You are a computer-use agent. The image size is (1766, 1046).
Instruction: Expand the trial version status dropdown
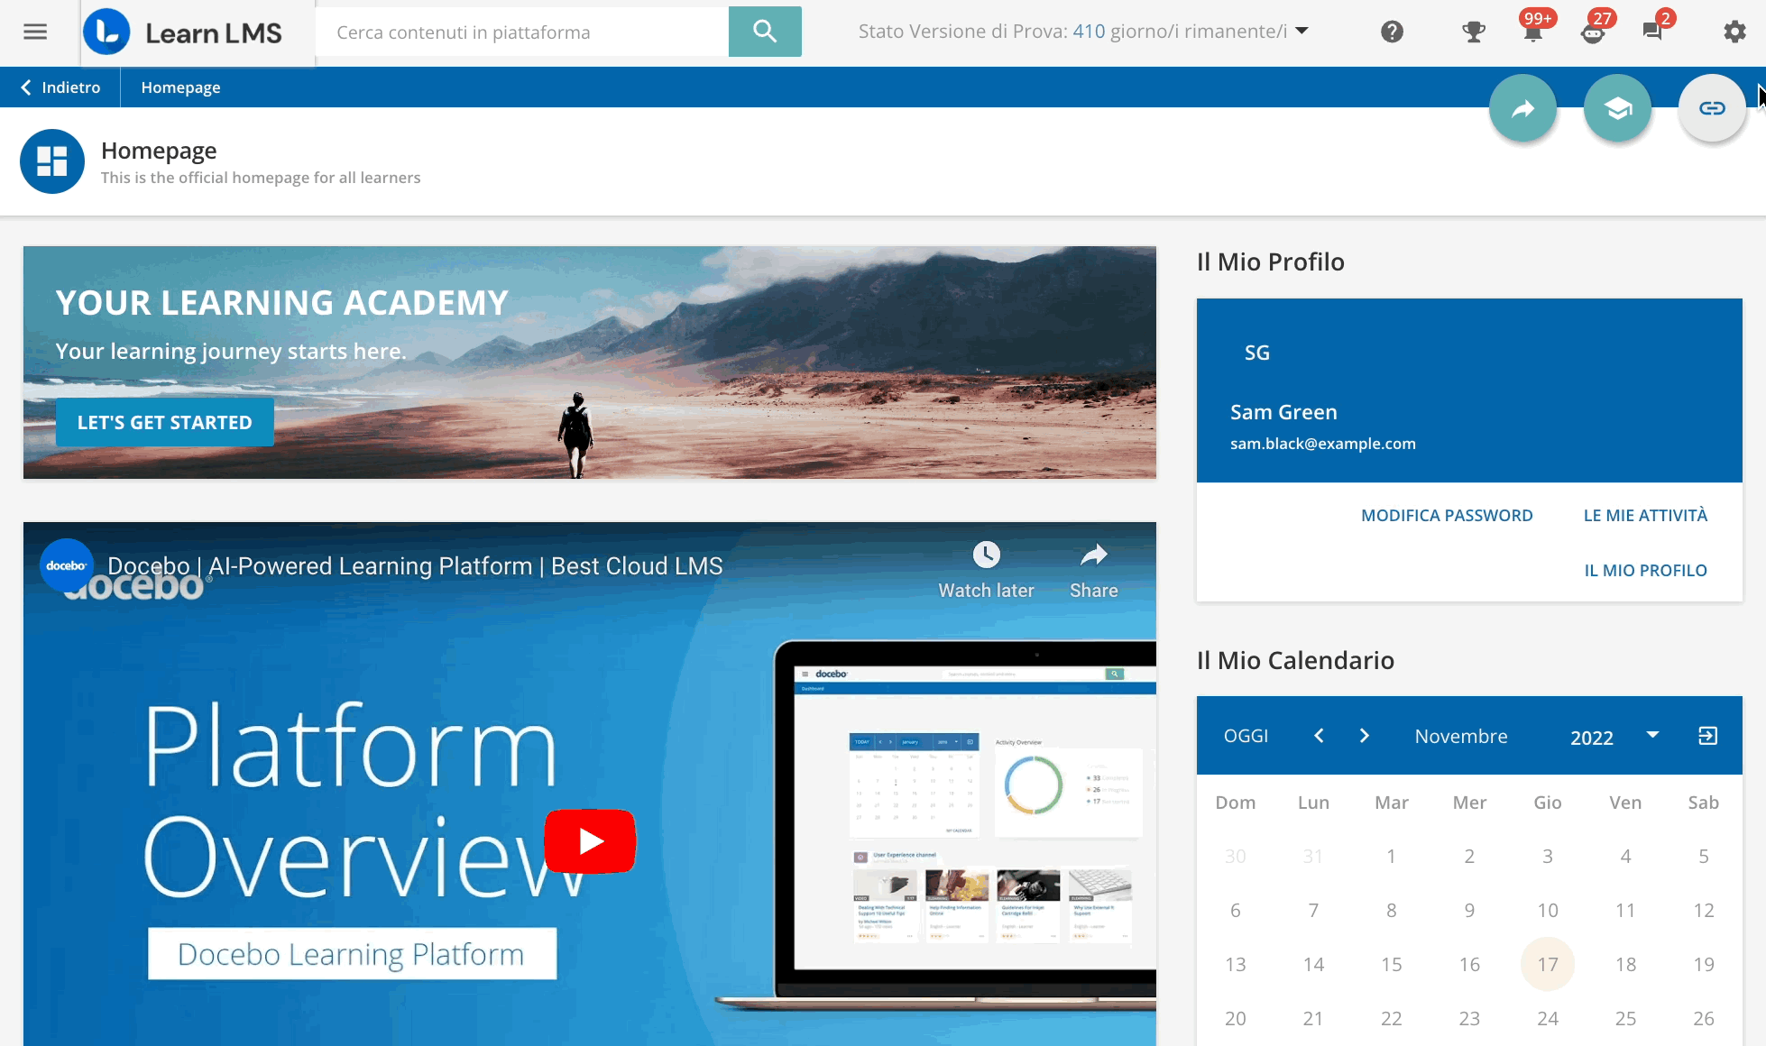[x=1302, y=31]
